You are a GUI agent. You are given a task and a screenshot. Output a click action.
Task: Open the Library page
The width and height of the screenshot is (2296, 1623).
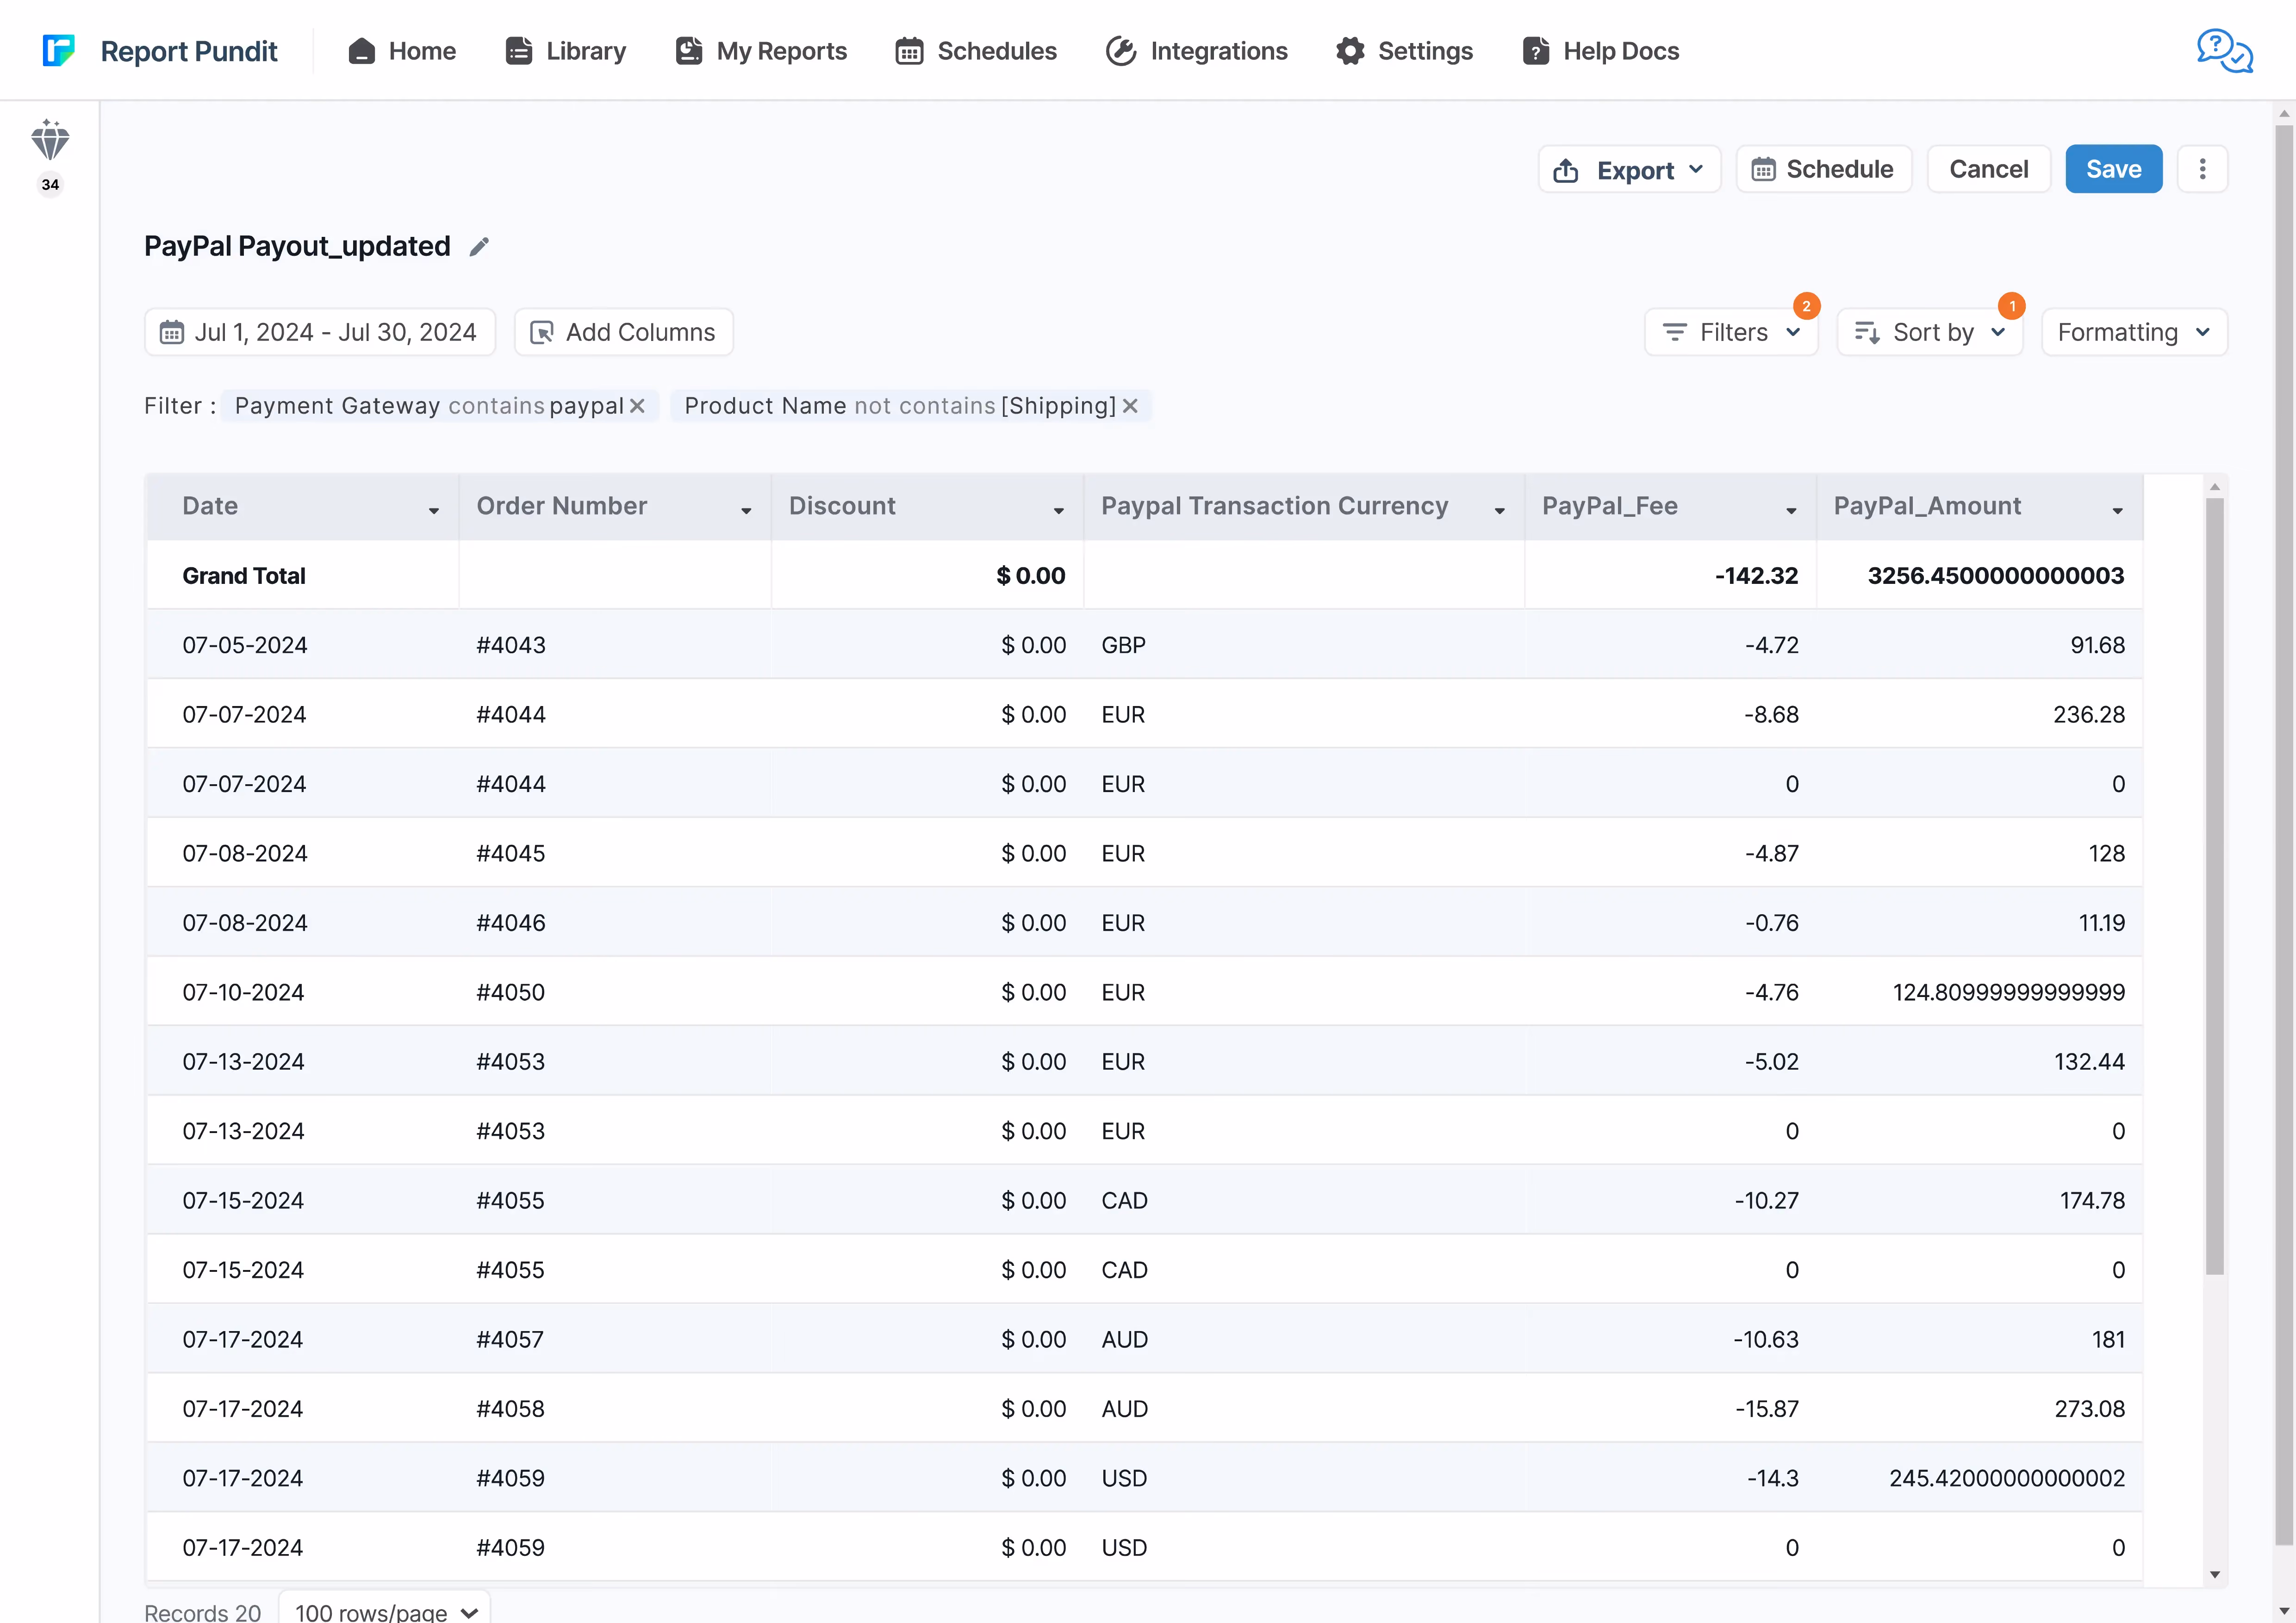click(566, 51)
